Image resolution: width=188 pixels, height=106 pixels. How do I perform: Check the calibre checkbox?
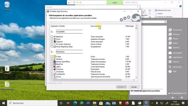pos(52,67)
